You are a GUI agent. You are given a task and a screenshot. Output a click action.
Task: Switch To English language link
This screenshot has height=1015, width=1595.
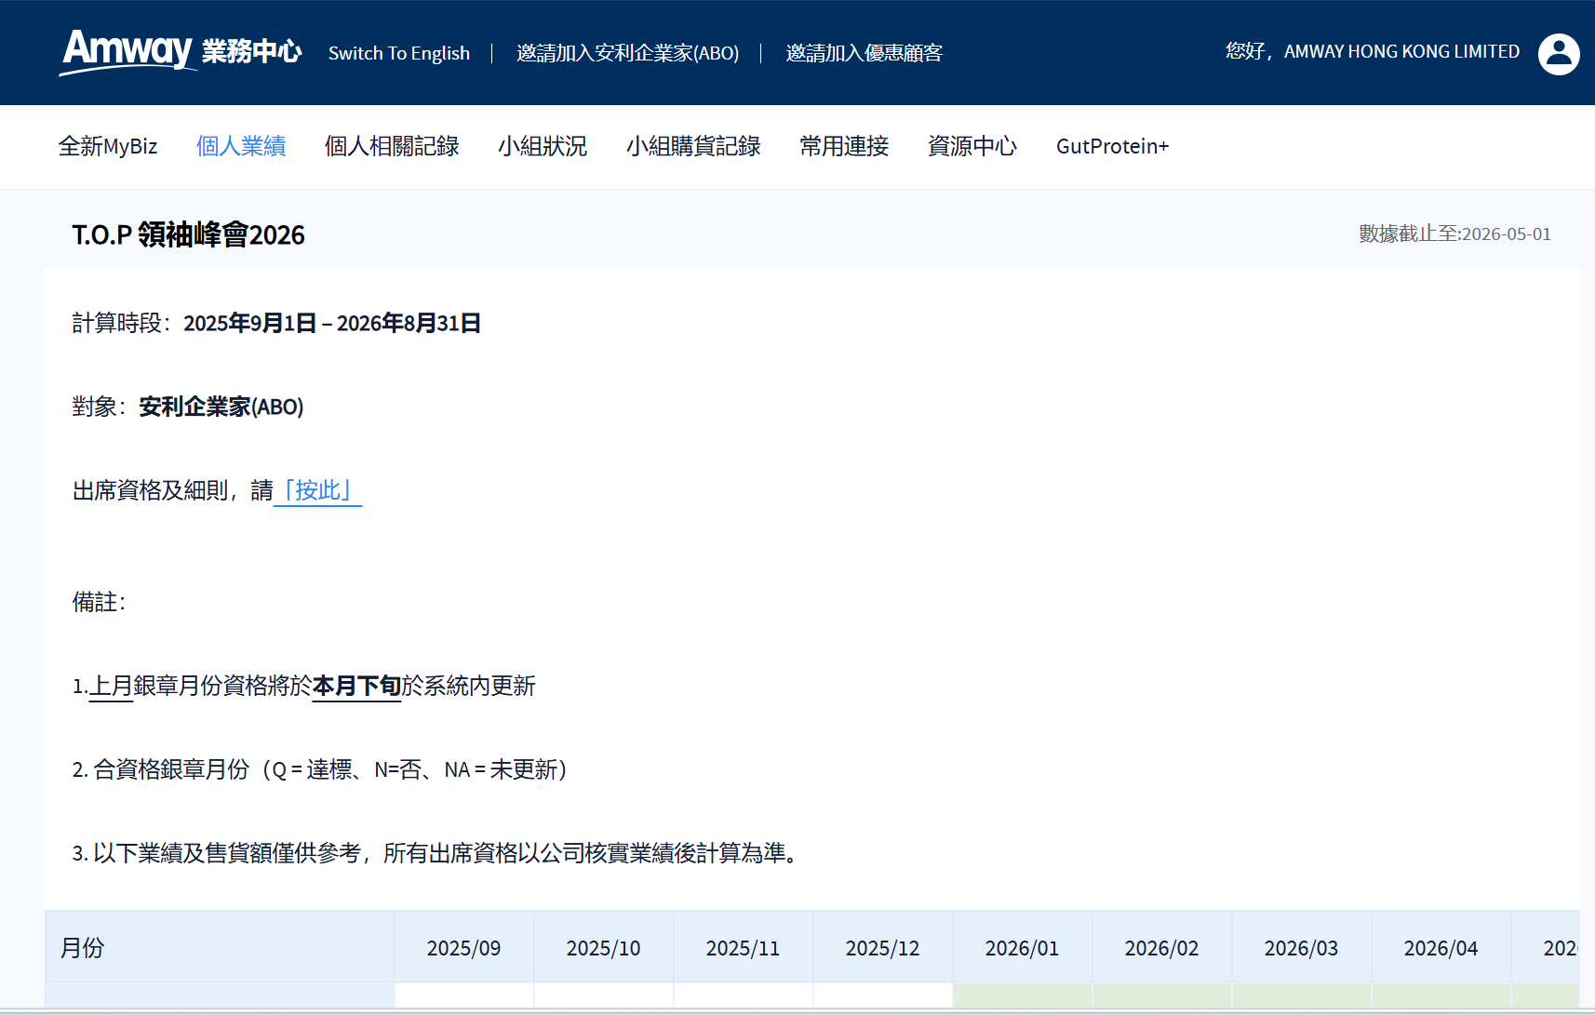399,53
